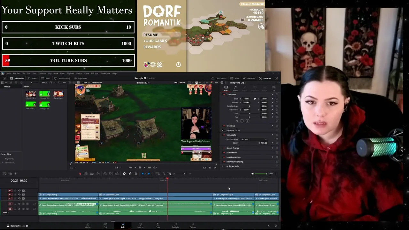Switch to the Fairlight page tab
This screenshot has width=409, height=230.
coord(175,226)
